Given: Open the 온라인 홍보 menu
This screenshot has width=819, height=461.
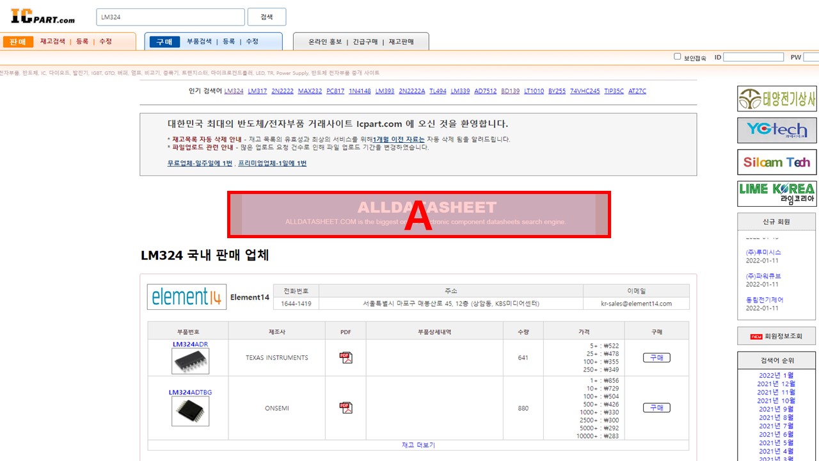Looking at the screenshot, I should (325, 42).
